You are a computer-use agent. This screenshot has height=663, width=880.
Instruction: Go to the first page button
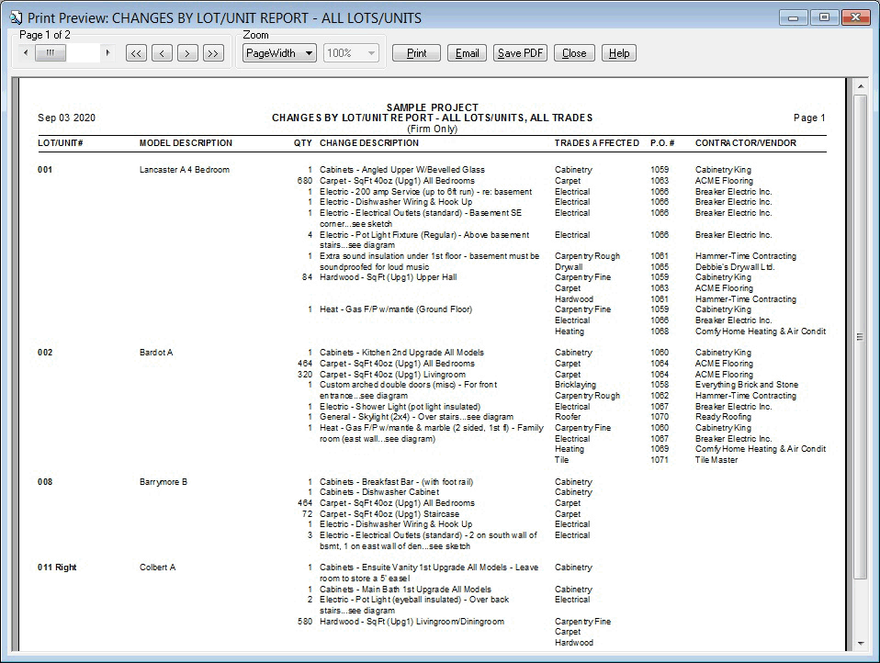coord(136,53)
